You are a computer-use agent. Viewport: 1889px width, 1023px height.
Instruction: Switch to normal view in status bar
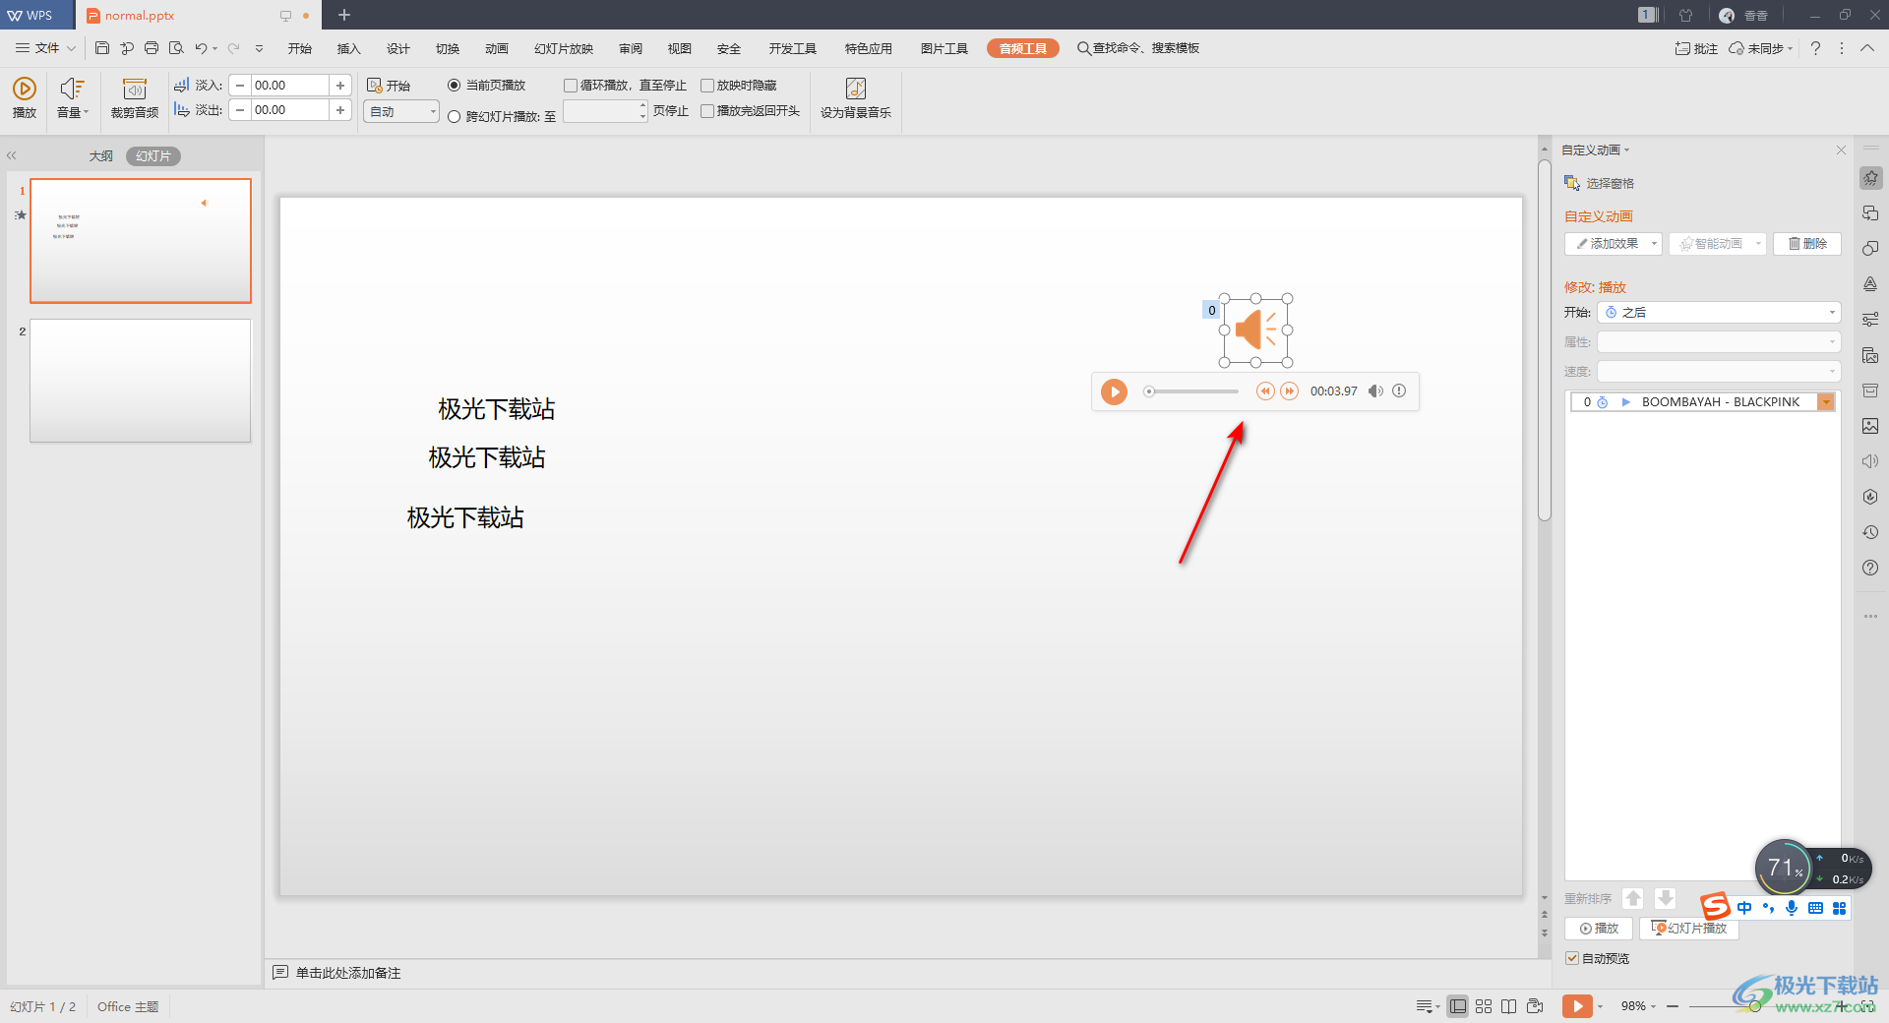click(1458, 1006)
